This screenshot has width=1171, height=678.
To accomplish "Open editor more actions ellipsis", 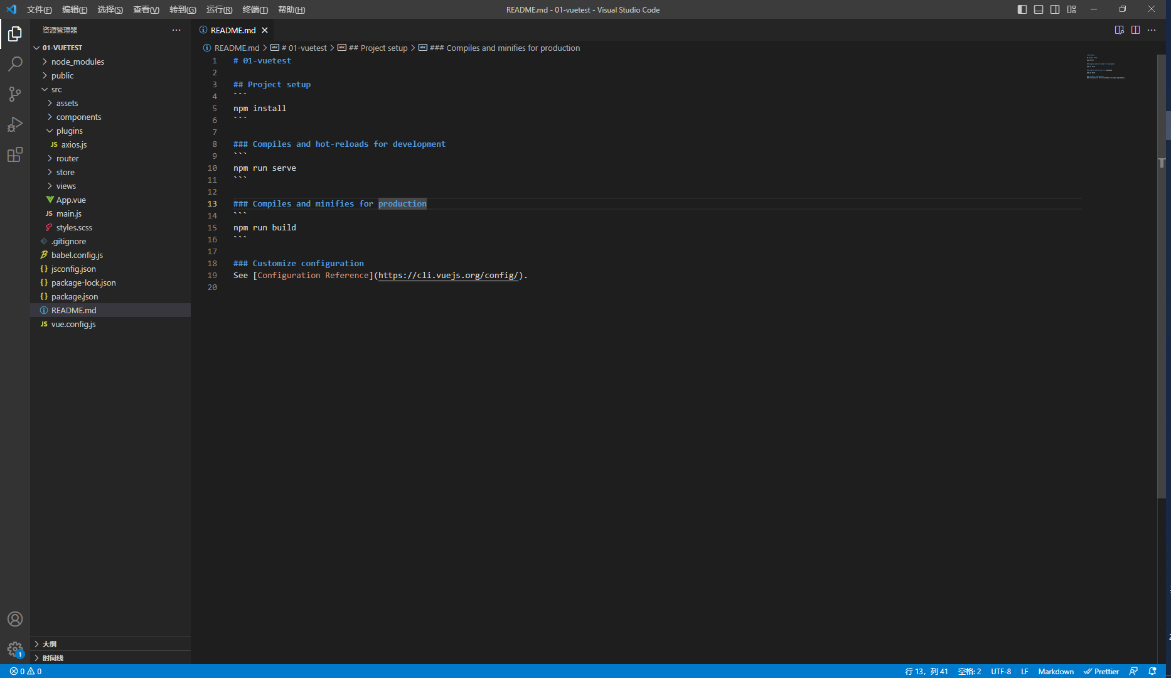I will tap(1152, 30).
